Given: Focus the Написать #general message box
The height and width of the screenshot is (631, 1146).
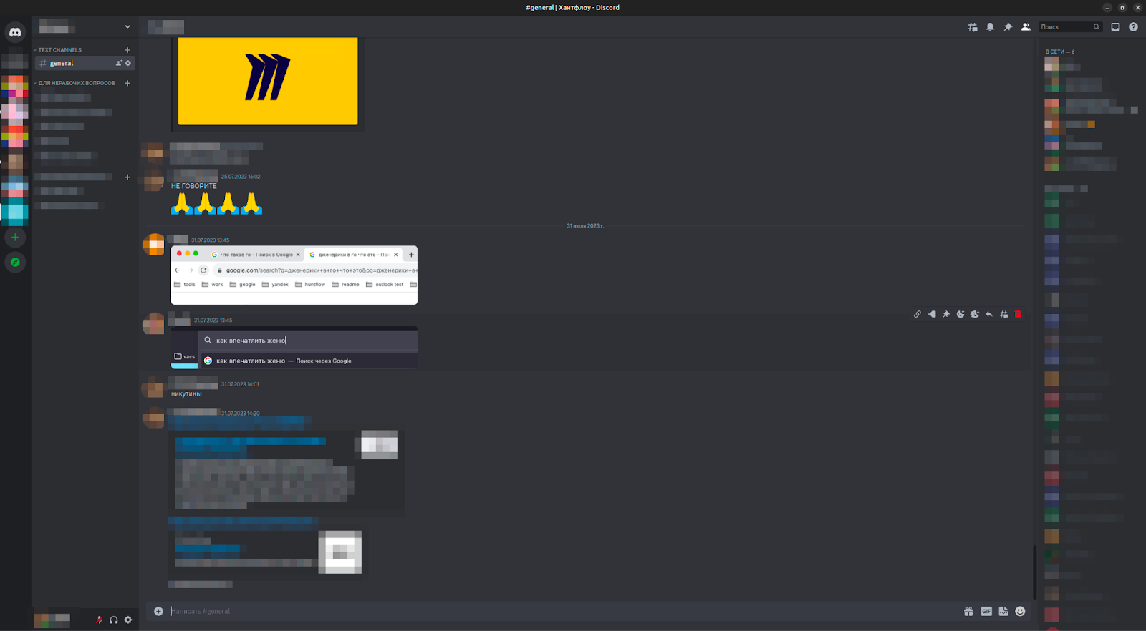Looking at the screenshot, I should tap(563, 611).
